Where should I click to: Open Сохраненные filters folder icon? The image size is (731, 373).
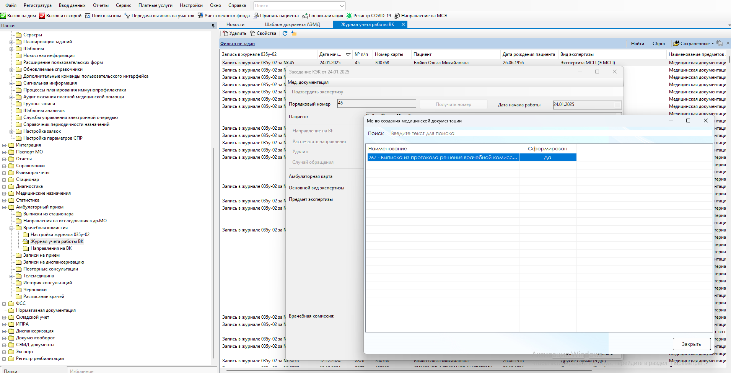tap(676, 43)
